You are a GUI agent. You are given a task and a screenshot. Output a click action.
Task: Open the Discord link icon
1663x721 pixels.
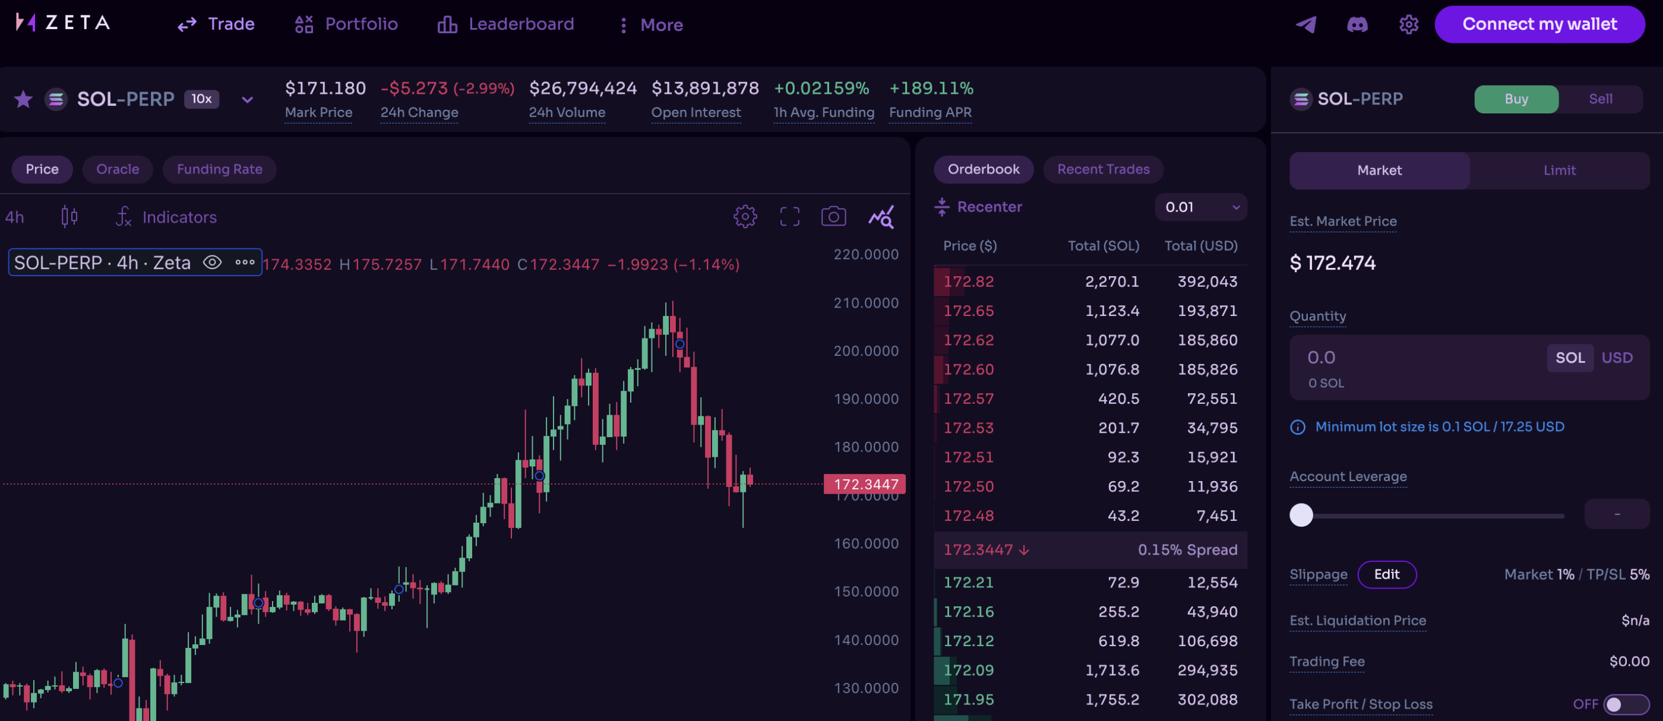point(1357,24)
